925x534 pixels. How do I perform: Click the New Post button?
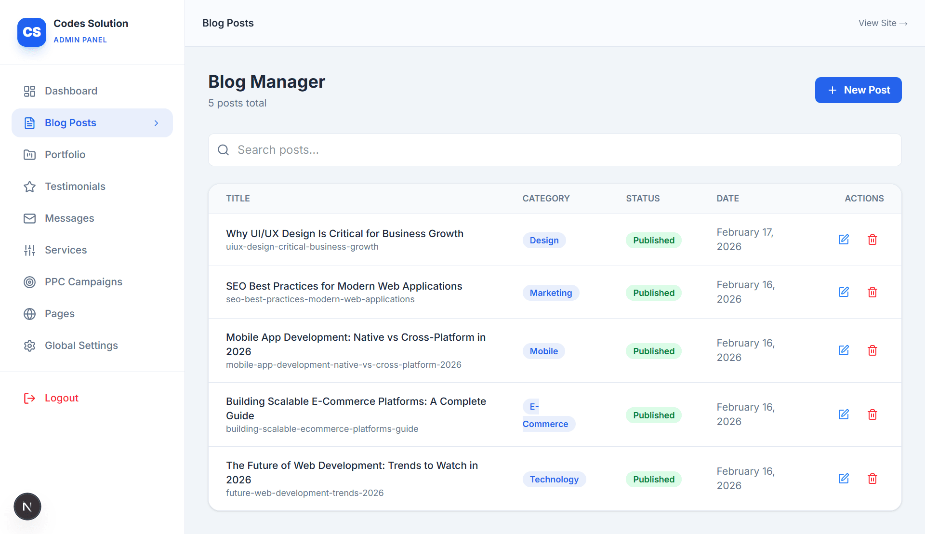858,90
